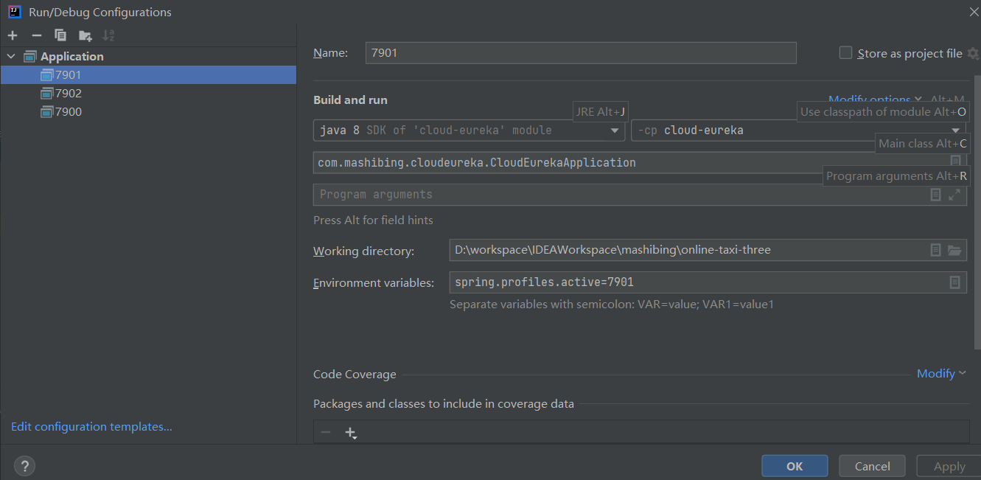Image resolution: width=981 pixels, height=480 pixels.
Task: Add a new run configuration
Action: tap(13, 35)
